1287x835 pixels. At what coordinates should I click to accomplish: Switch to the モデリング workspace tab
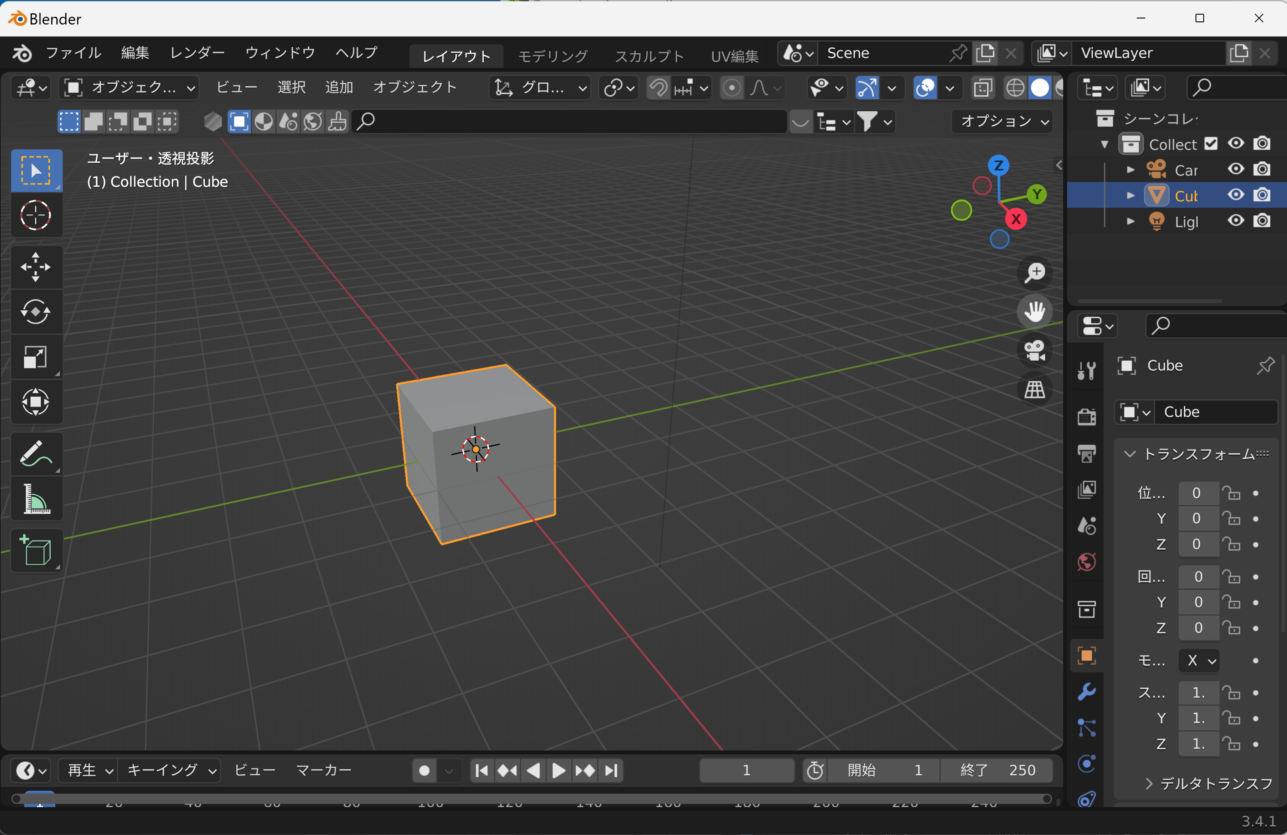552,56
